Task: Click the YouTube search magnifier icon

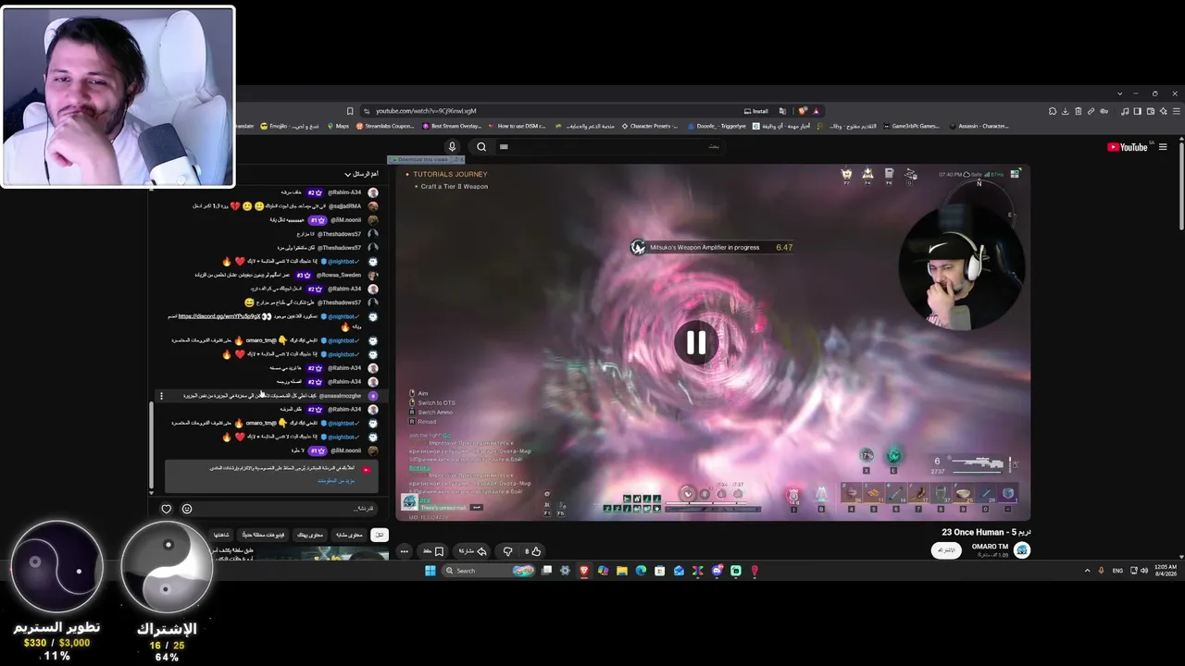Action: 481,146
